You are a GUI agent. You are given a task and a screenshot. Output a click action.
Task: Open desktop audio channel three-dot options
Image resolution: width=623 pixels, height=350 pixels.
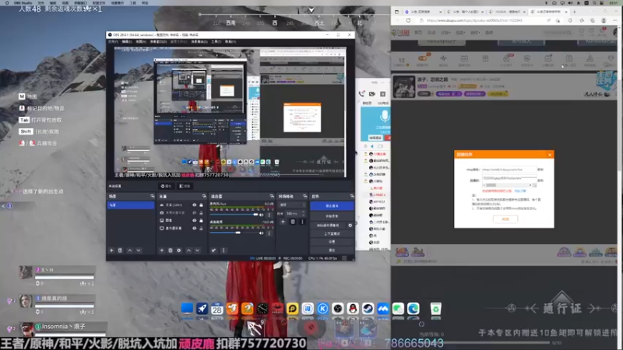[x=269, y=233]
